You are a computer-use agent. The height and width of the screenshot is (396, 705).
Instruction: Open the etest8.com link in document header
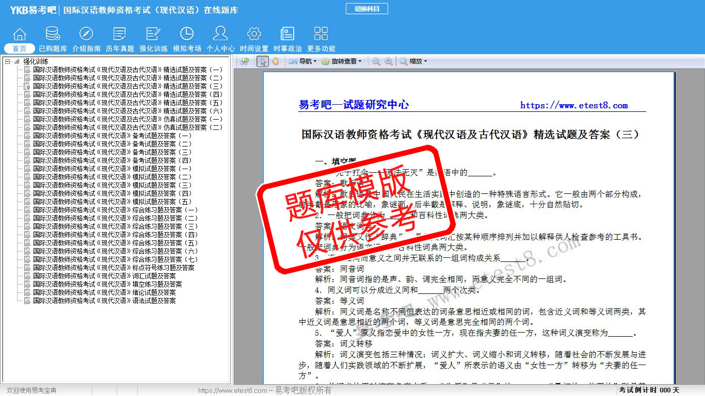(574, 105)
